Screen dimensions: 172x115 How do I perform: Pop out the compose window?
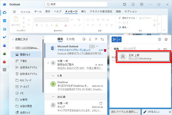coord(166,39)
